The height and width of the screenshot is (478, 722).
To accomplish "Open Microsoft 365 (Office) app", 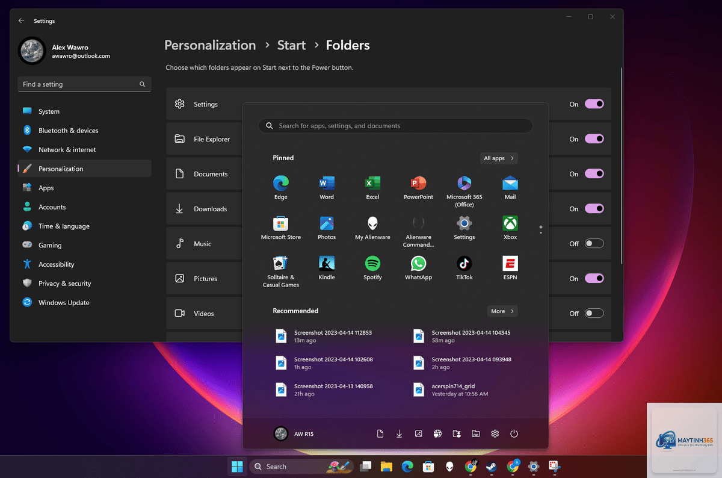I will click(x=464, y=191).
